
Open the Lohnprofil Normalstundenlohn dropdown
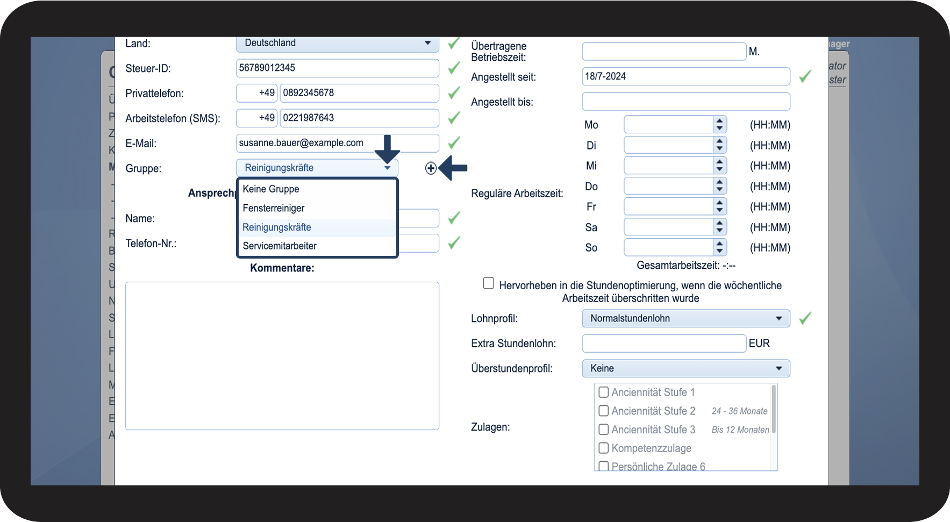(686, 318)
